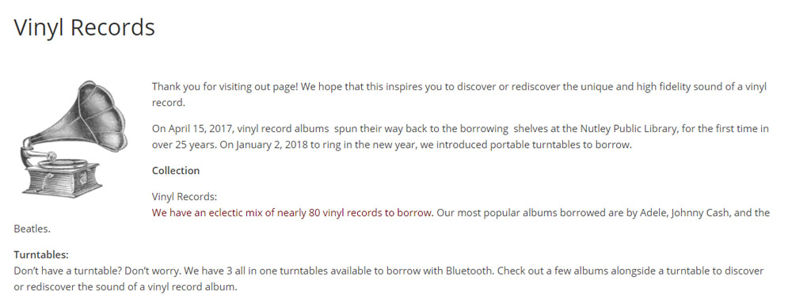Screen dimensions: 792x303
Task: Open the 'eclectic mix of nearly 80 vinyl records' link
Action: [x=292, y=212]
